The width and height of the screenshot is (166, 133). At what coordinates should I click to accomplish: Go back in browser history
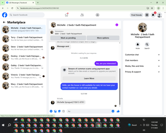pyautogui.click(x=3, y=8)
